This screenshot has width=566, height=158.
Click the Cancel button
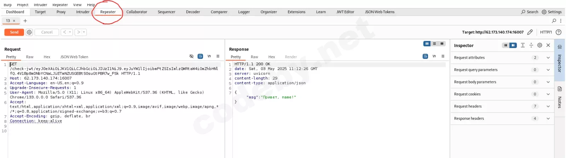point(47,32)
